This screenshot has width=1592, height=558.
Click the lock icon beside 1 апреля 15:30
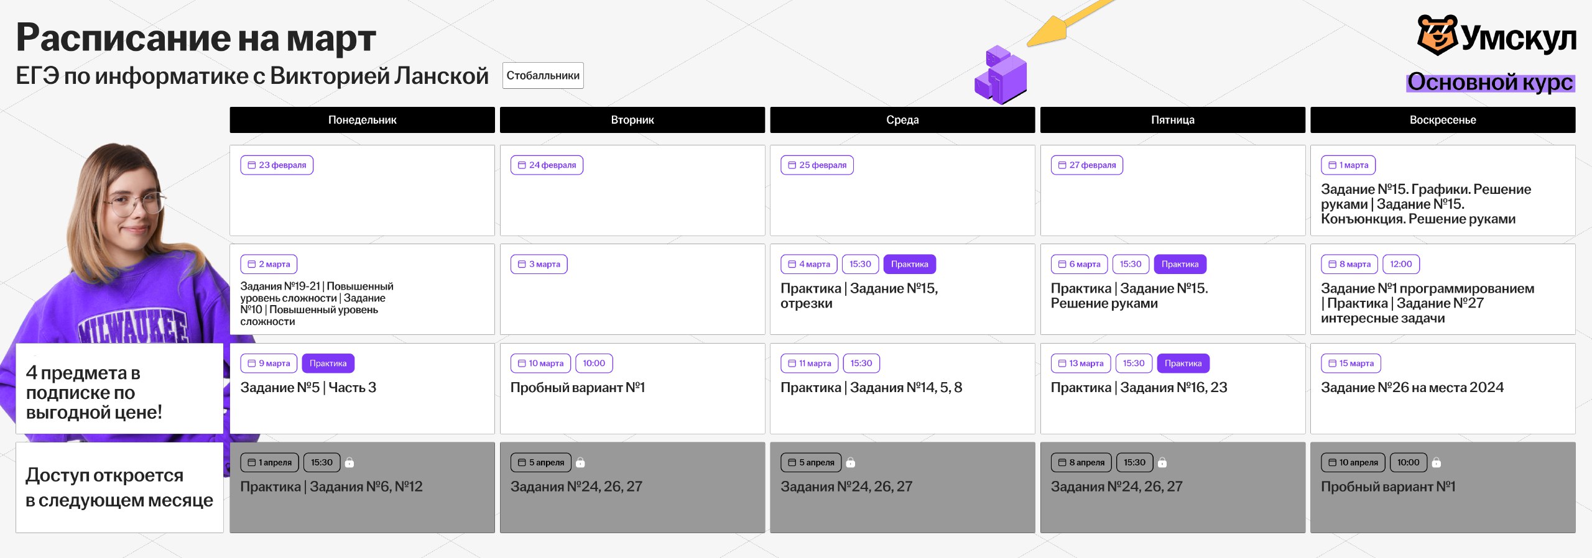(x=349, y=462)
